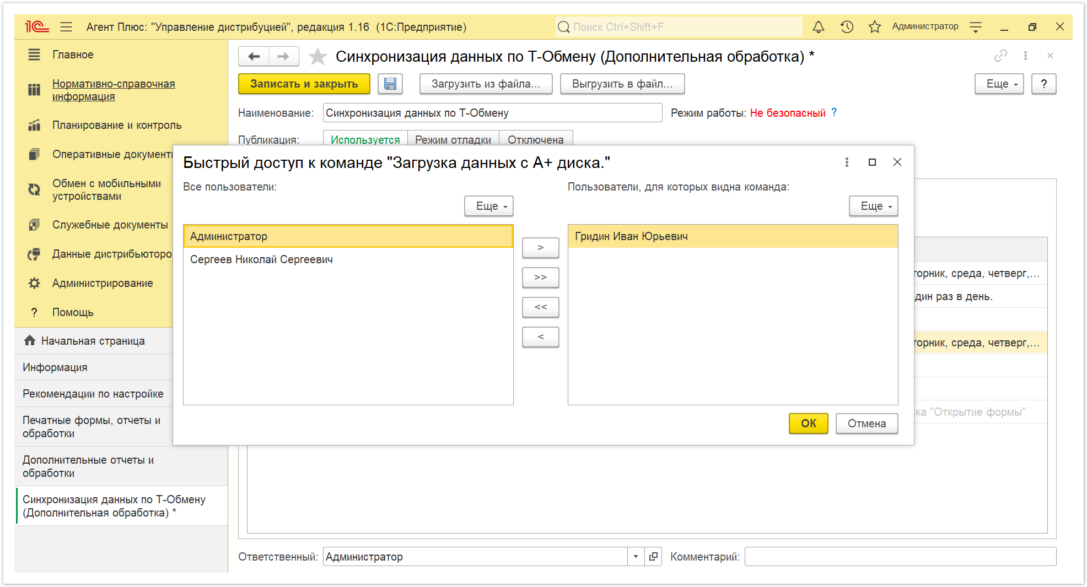Image resolution: width=1087 pixels, height=587 pixels.
Task: Click the 1C logo icon
Action: (x=37, y=27)
